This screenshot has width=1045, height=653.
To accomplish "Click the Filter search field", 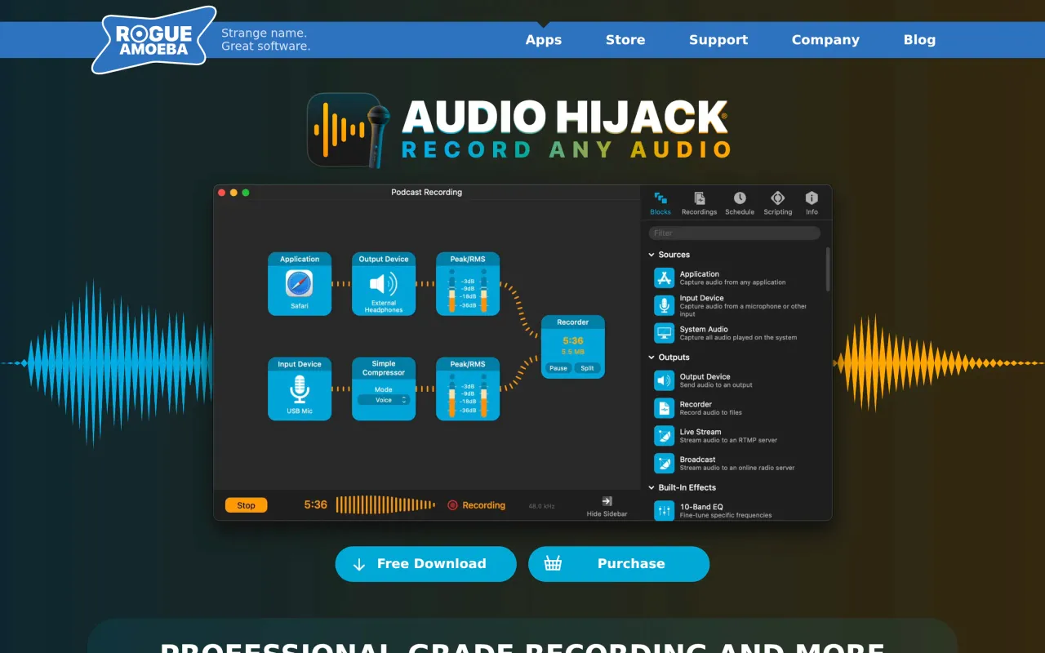I will pyautogui.click(x=734, y=233).
